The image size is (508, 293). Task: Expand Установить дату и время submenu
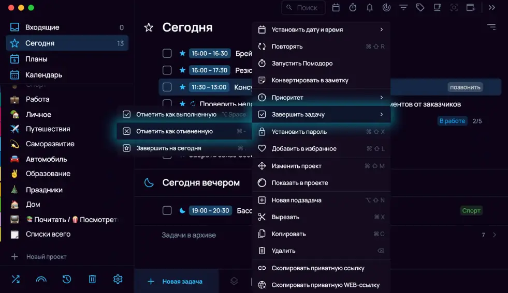[321, 29]
